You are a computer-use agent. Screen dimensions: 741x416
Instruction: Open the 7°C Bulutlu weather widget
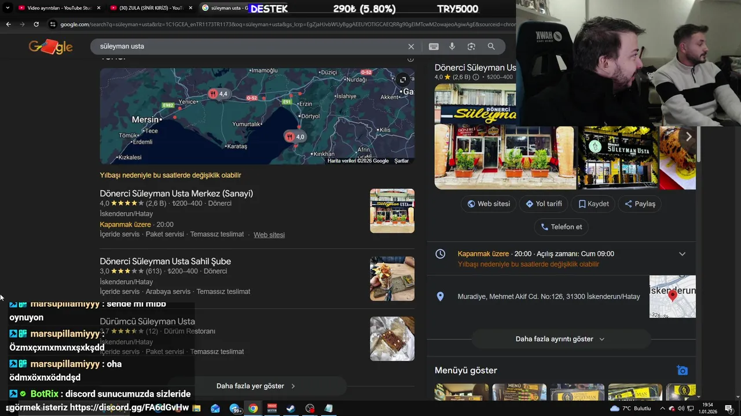click(x=630, y=408)
